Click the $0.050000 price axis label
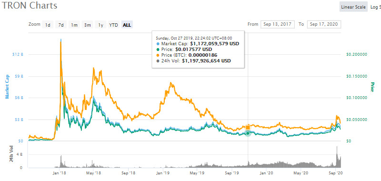 click(x=357, y=120)
